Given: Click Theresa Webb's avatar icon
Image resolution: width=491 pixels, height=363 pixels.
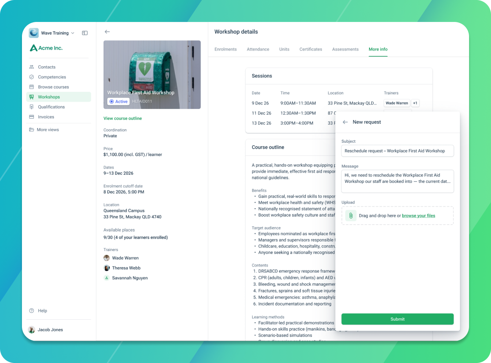Looking at the screenshot, I should pos(107,268).
